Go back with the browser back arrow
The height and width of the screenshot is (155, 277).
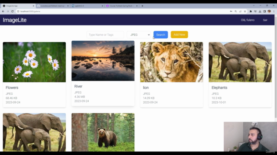pos(3,11)
